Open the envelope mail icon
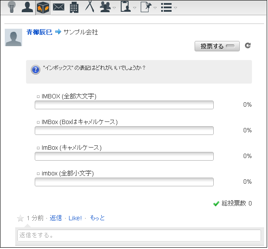 (x=59, y=7)
